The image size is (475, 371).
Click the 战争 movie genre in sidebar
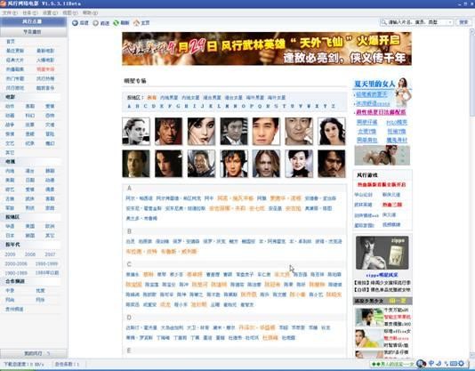pos(10,125)
